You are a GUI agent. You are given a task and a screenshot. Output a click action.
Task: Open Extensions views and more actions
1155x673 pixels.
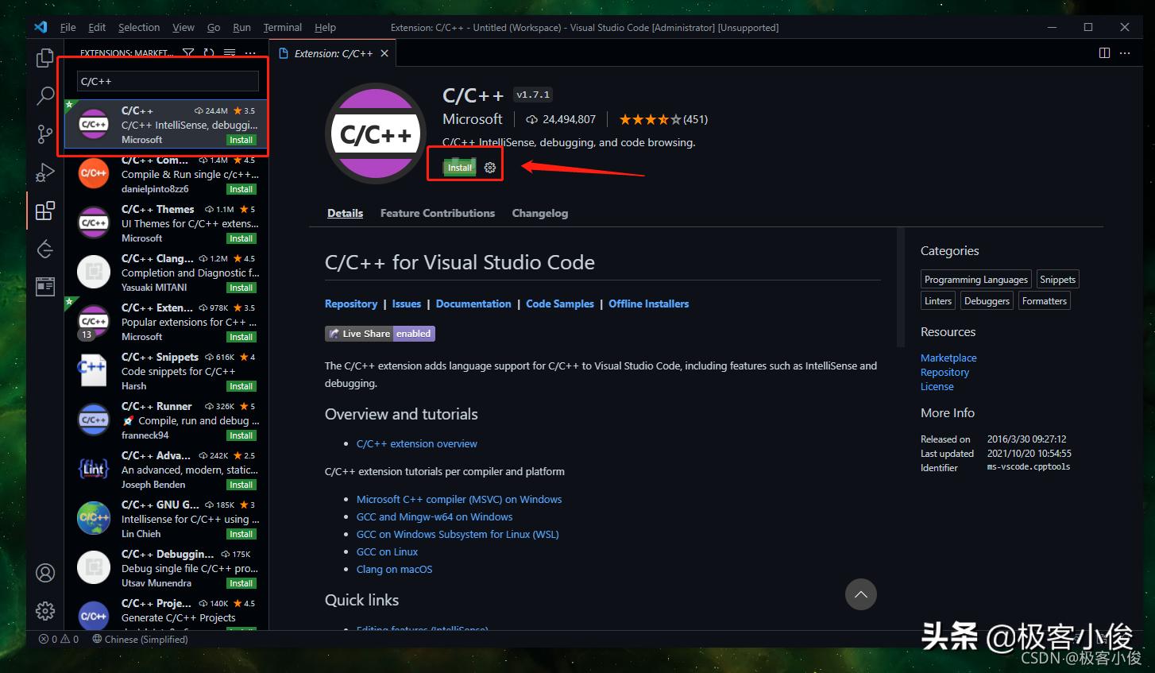[250, 53]
